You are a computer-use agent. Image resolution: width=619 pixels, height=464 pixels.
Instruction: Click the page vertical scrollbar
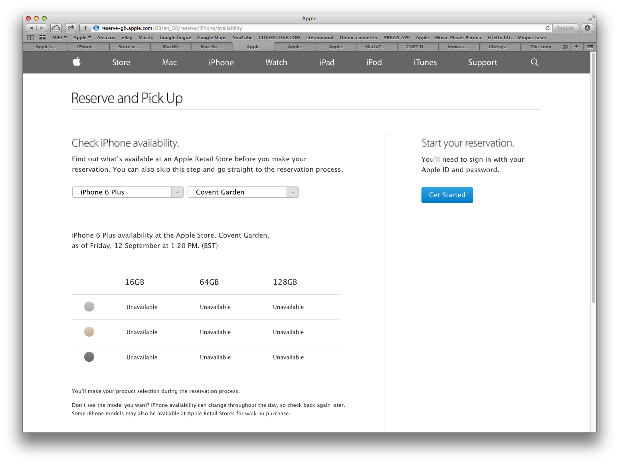[593, 178]
